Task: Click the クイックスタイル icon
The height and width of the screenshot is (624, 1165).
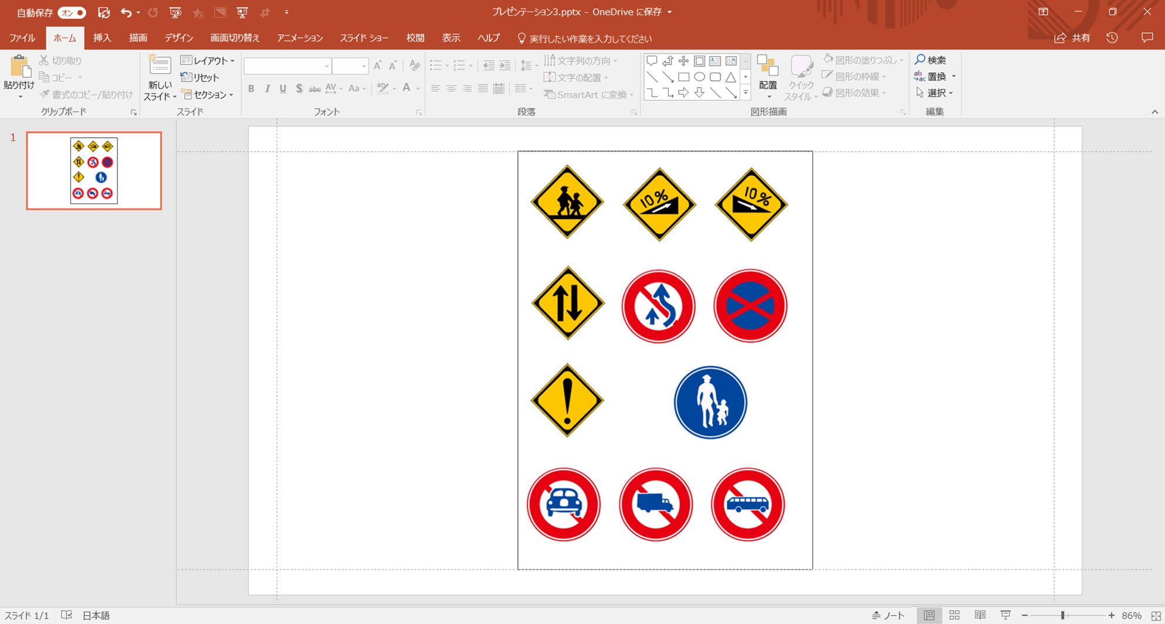Action: coord(801,66)
